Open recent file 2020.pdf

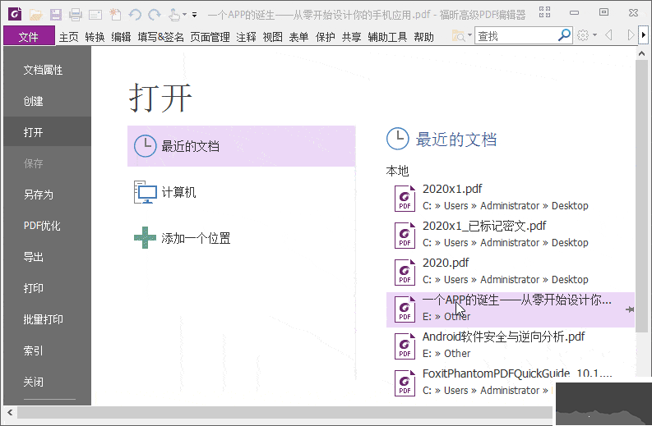(x=511, y=271)
